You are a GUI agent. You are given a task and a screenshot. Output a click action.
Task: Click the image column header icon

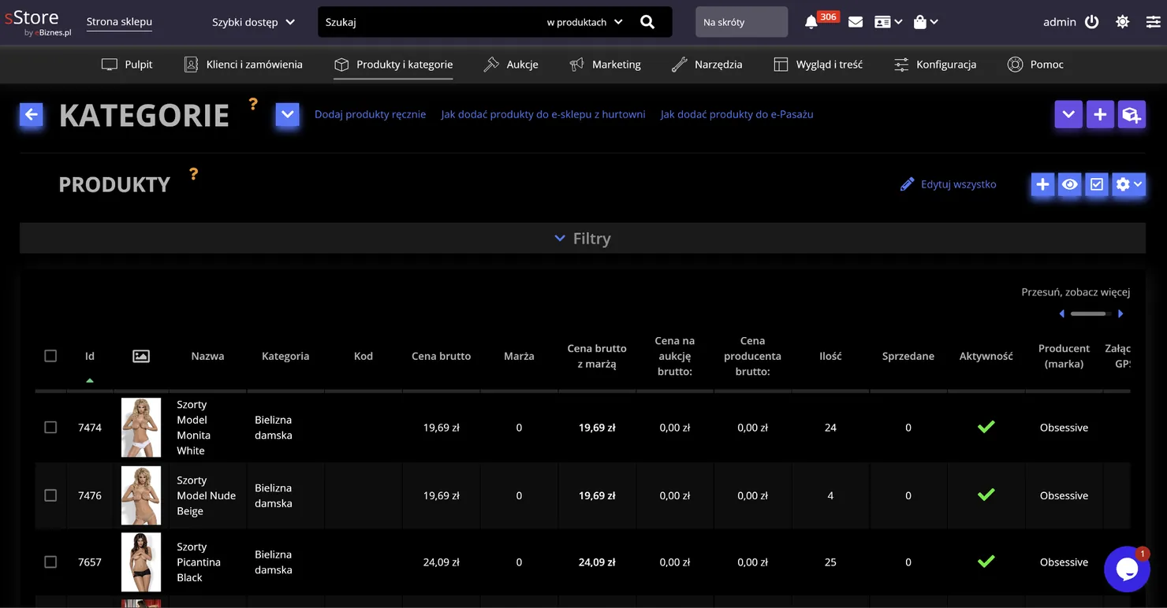141,356
